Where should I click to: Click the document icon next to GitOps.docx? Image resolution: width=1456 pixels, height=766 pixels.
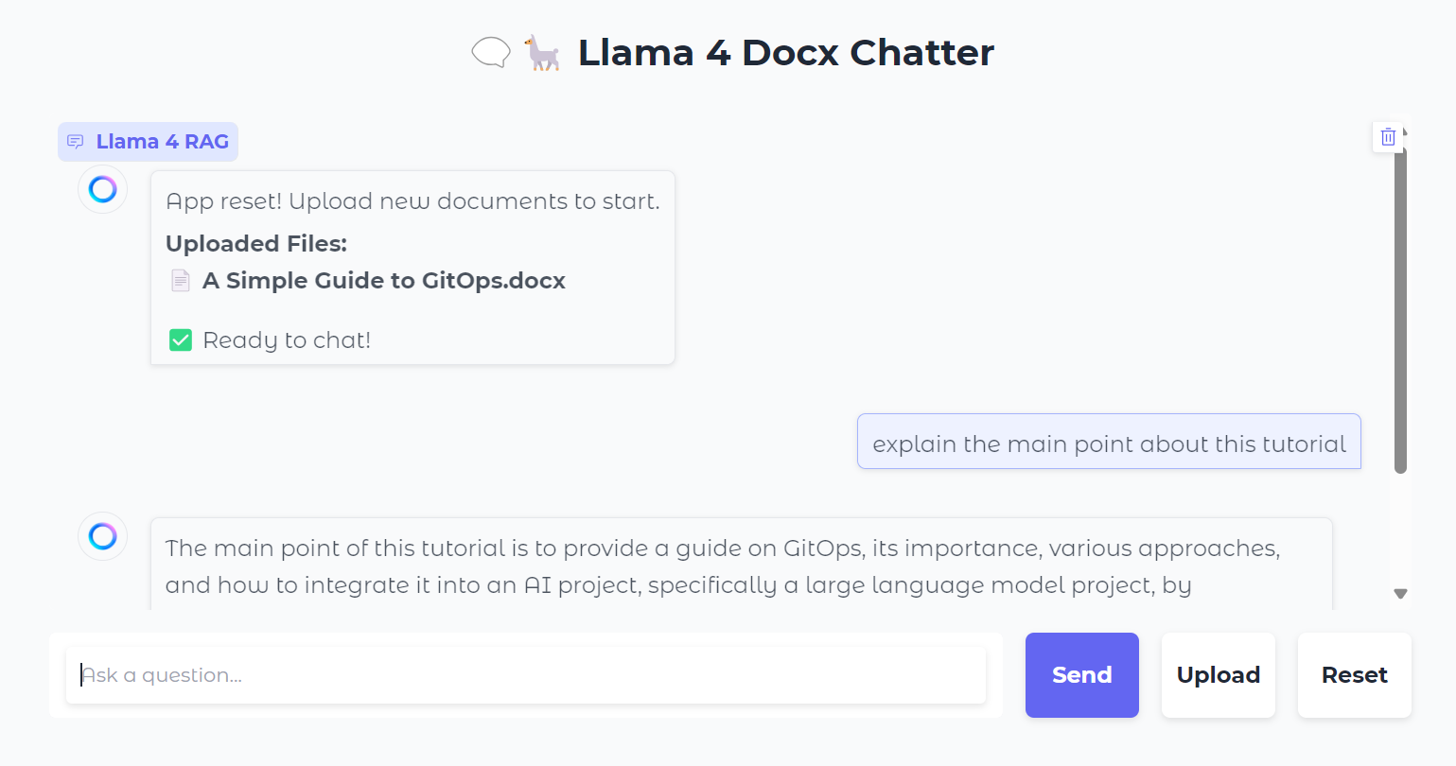coord(181,281)
